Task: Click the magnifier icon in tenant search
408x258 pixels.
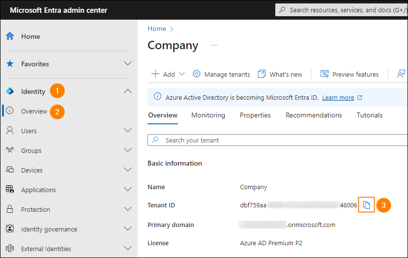Action: coord(155,140)
